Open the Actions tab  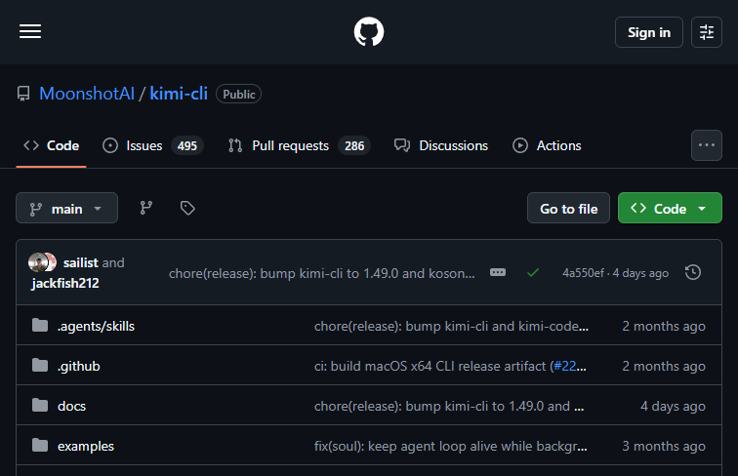[x=547, y=145]
